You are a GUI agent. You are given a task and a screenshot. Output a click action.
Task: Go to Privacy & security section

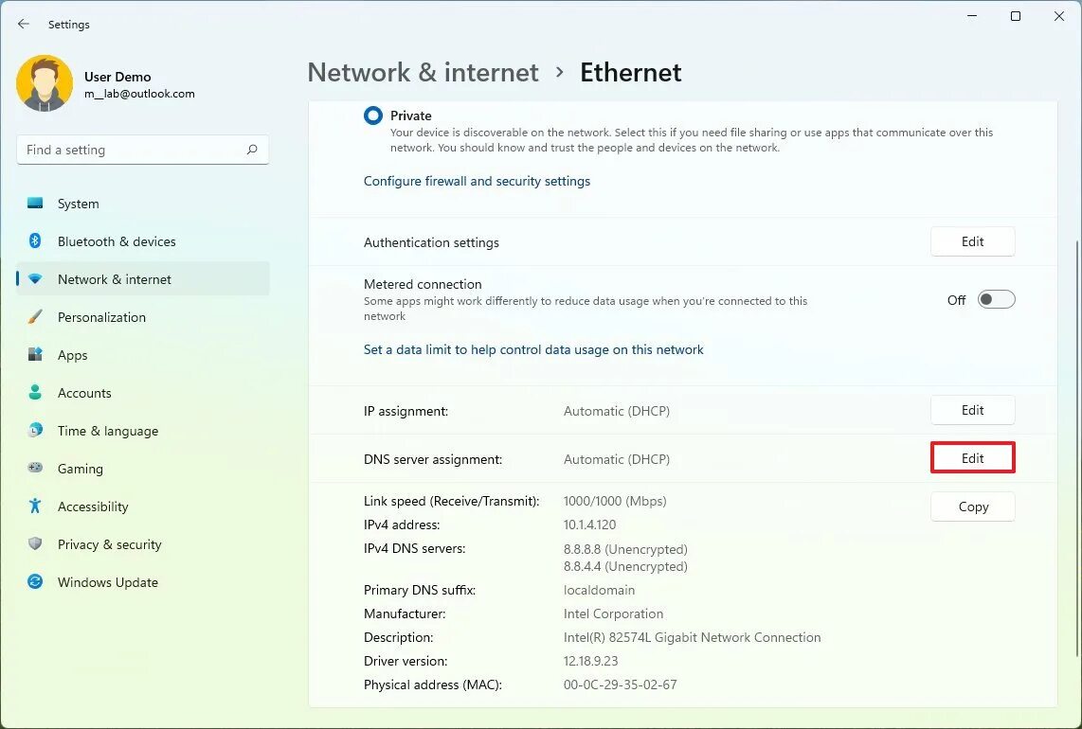pos(109,544)
